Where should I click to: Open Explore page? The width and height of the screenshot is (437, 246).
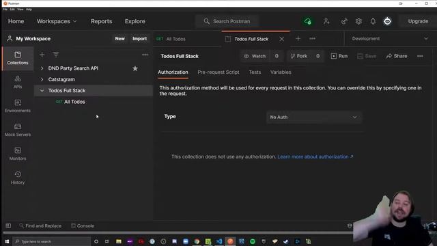[135, 21]
